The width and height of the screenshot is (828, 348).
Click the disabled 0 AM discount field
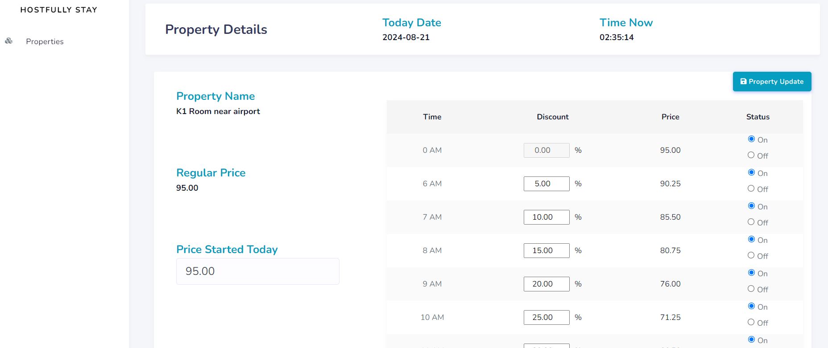tap(546, 150)
